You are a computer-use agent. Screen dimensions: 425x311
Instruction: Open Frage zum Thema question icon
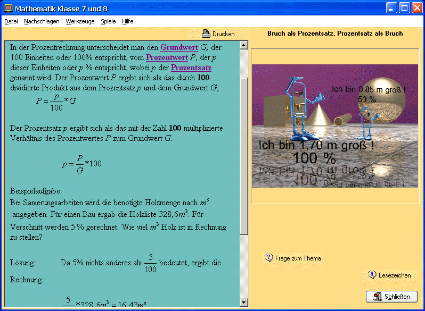269,258
